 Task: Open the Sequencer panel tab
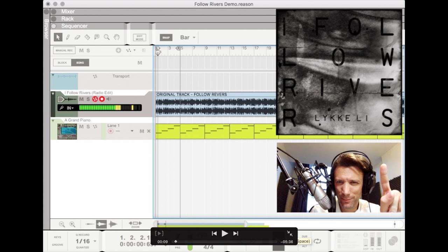click(x=75, y=26)
